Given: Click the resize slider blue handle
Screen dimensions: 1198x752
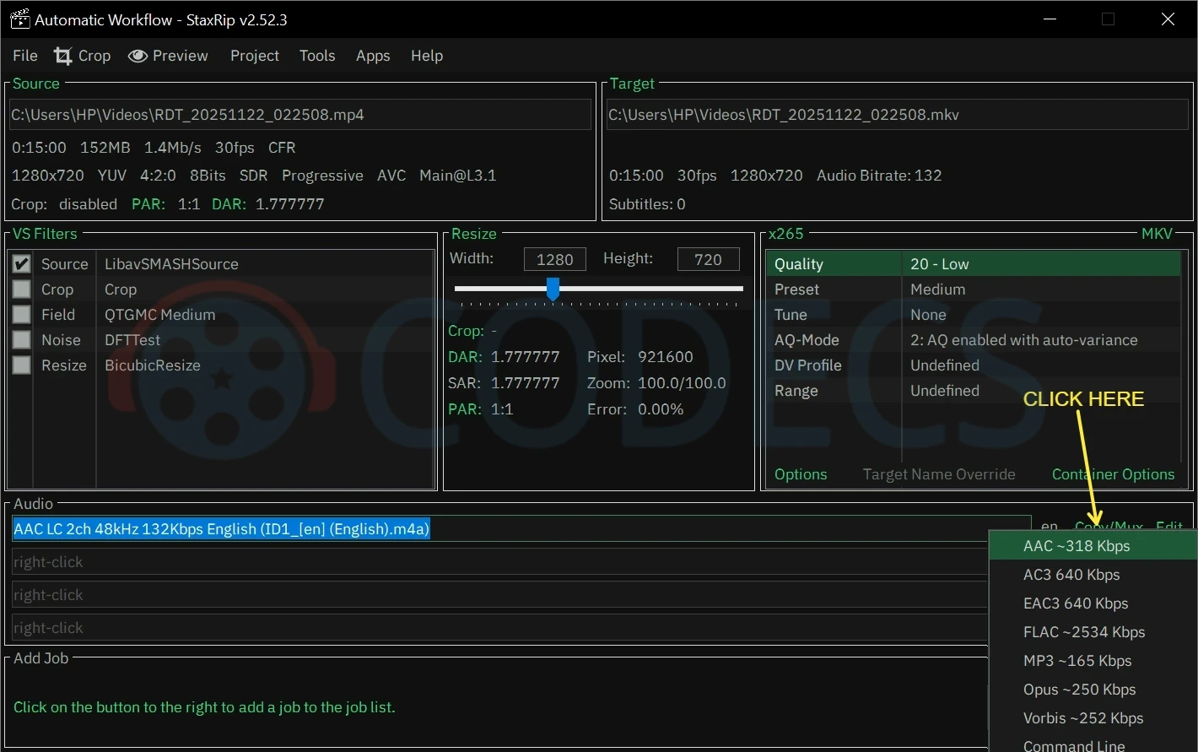Looking at the screenshot, I should [553, 289].
